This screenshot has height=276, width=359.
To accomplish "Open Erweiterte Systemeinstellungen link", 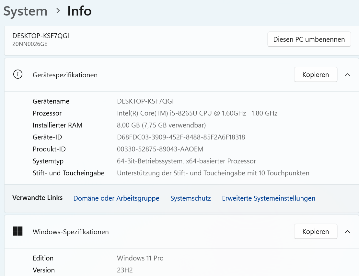I will coord(269,198).
